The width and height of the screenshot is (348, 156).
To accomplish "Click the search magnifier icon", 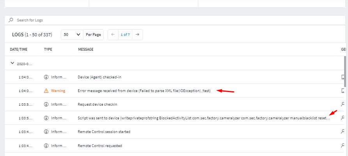I will point(11,20).
